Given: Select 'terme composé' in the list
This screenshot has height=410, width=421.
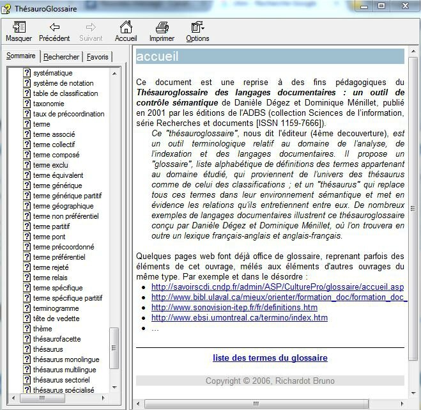Looking at the screenshot, I should point(56,155).
